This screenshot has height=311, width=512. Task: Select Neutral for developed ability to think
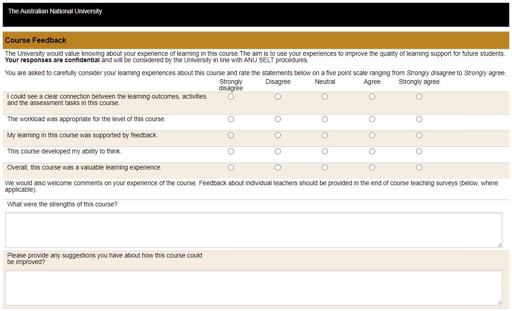(325, 151)
